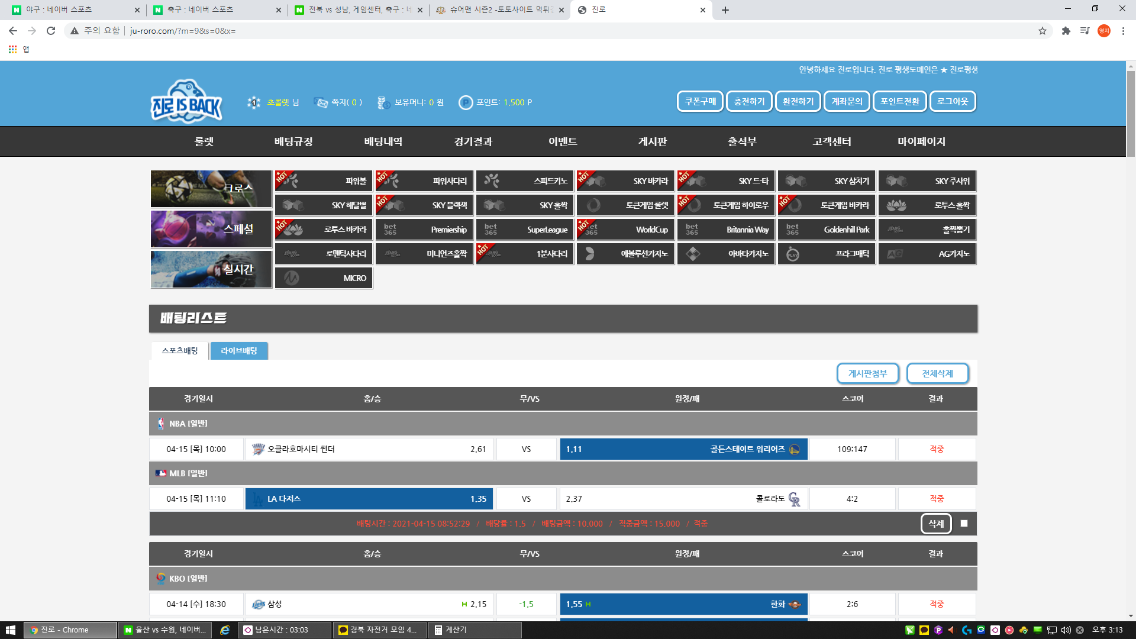This screenshot has width=1136, height=639.
Task: Select the 스포츠베팅 tab
Action: click(x=180, y=351)
